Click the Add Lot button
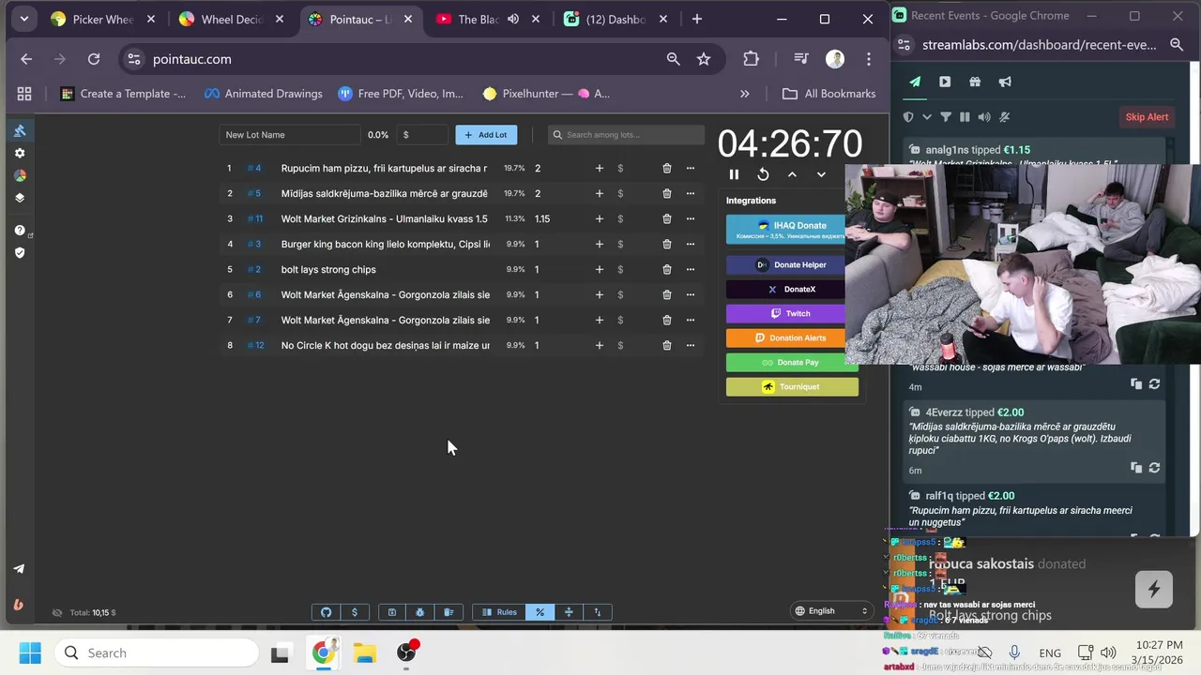 point(486,135)
